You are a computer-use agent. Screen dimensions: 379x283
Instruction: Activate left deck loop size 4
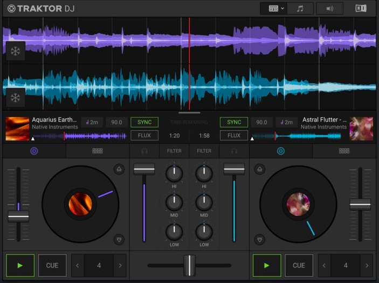coord(99,266)
